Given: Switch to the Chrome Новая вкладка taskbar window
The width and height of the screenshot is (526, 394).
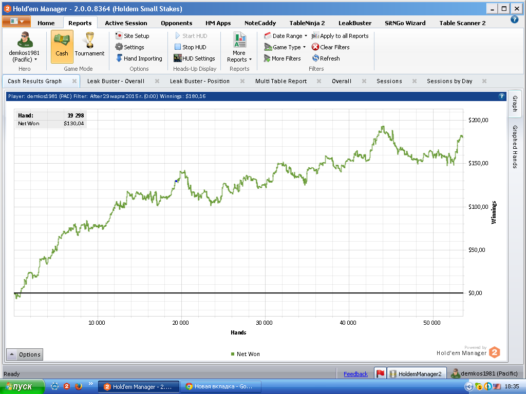Looking at the screenshot, I should click(x=220, y=387).
